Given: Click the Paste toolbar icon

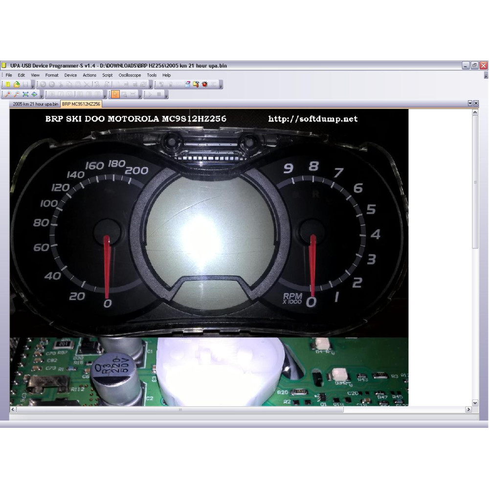Looking at the screenshot, I should coord(78,84).
